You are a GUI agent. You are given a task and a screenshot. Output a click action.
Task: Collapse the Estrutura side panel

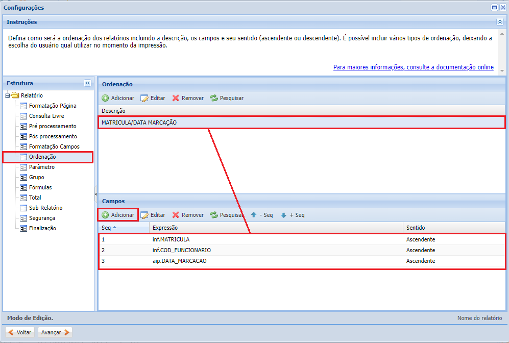87,83
